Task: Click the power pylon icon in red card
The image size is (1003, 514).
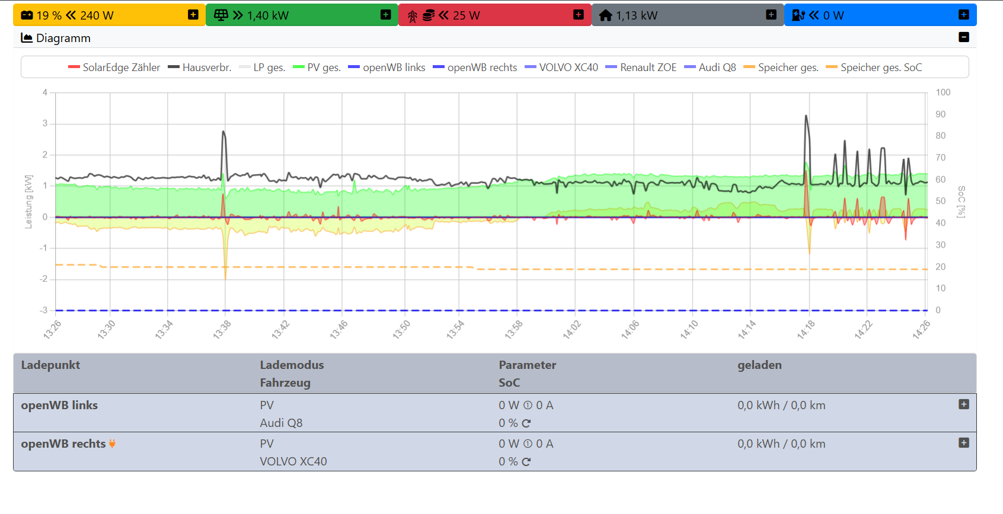Action: point(413,16)
